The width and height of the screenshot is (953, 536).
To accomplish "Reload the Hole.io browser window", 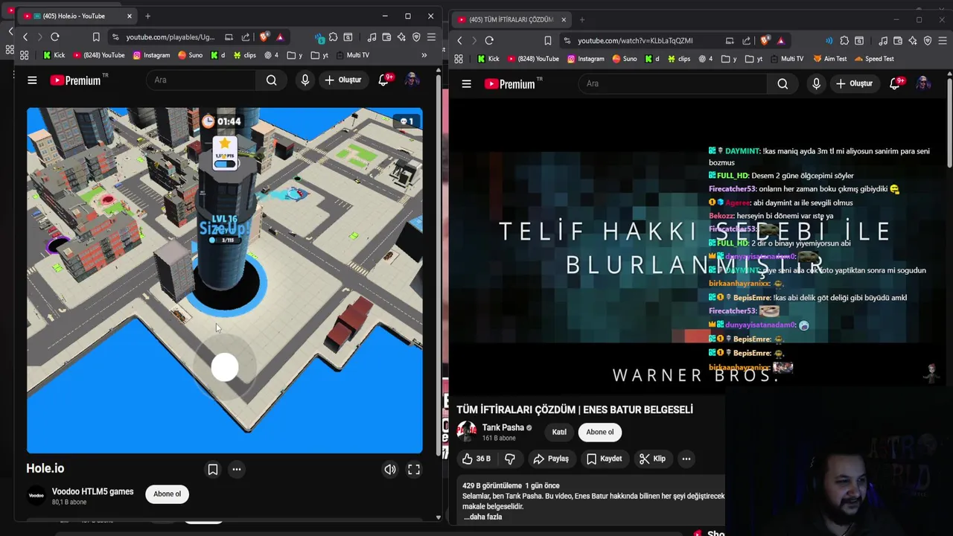I will point(55,37).
